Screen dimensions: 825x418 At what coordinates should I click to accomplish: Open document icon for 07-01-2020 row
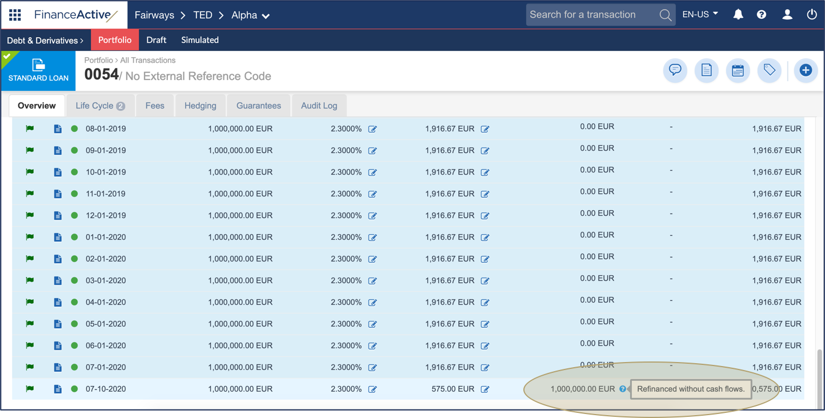pyautogui.click(x=58, y=368)
